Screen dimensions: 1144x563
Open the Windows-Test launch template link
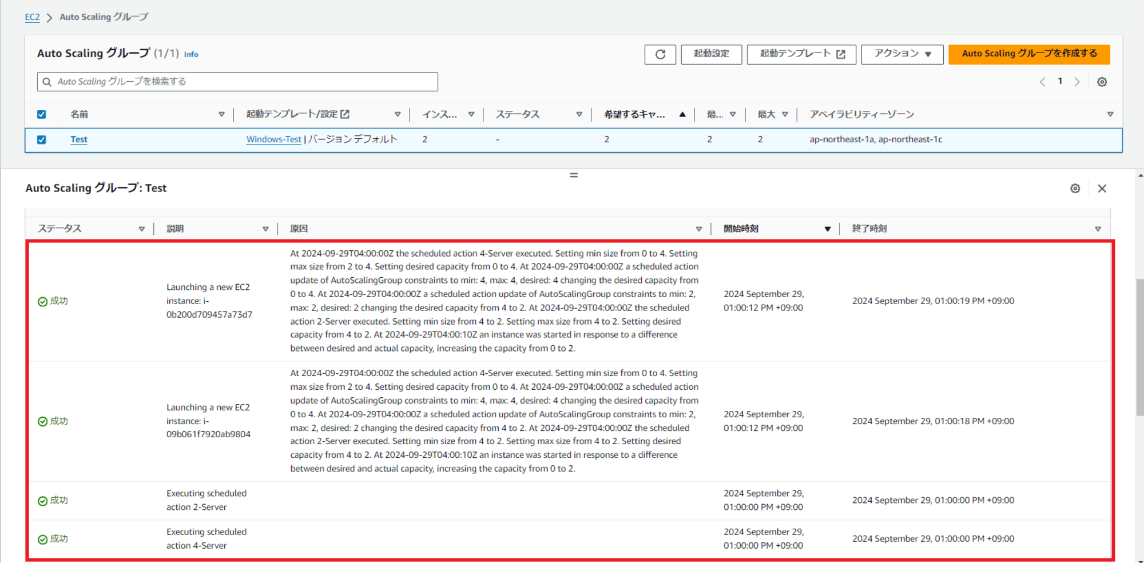coord(273,139)
